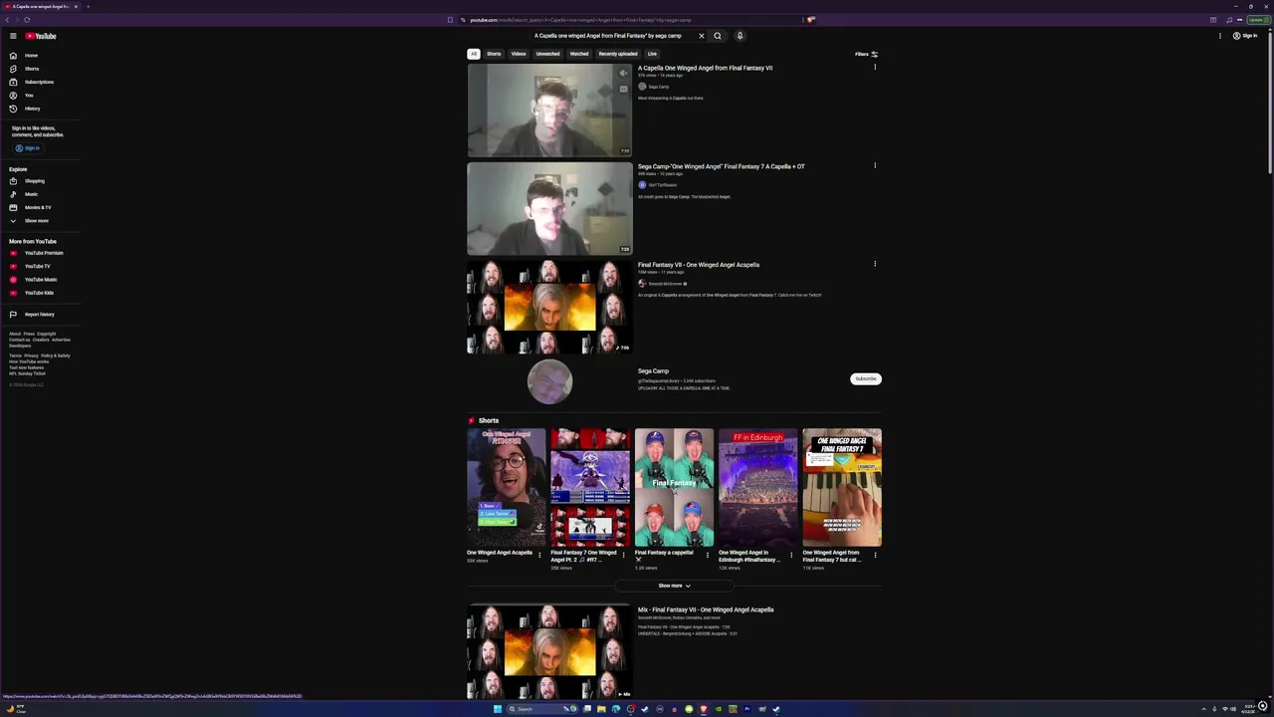The image size is (1274, 717).
Task: Open YouTube Premium link
Action: (43, 253)
